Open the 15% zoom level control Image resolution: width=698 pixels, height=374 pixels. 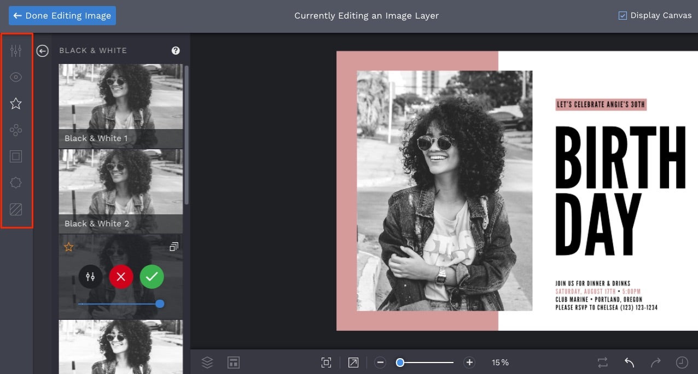tap(499, 362)
